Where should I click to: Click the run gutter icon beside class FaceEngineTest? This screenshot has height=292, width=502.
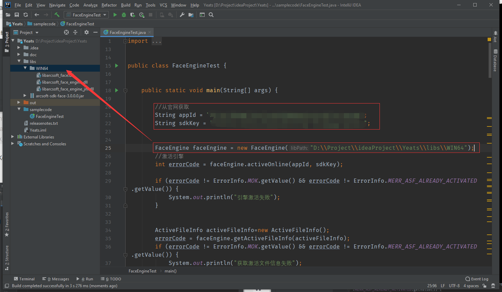pos(117,65)
